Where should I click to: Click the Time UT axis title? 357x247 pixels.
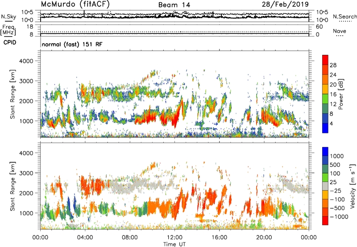(174, 244)
